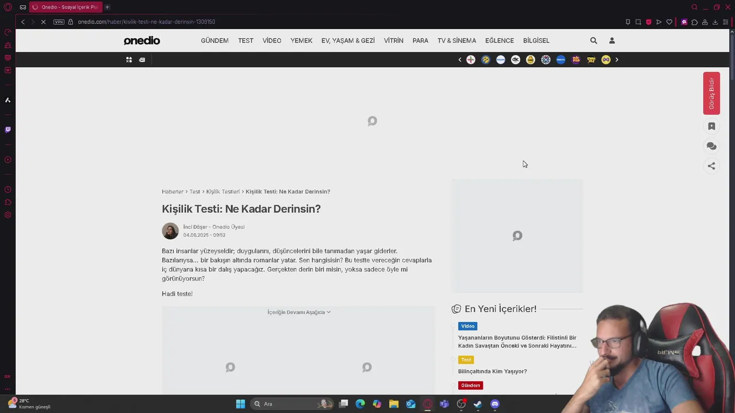
Task: Click the BilPop brand icon in carousel
Action: (x=576, y=60)
